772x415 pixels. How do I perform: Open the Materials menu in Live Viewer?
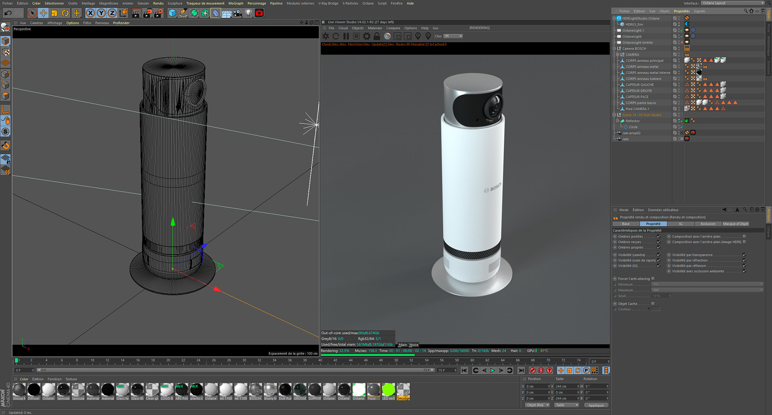click(375, 28)
